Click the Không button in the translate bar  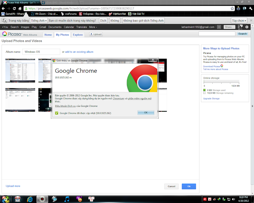[x=115, y=21]
